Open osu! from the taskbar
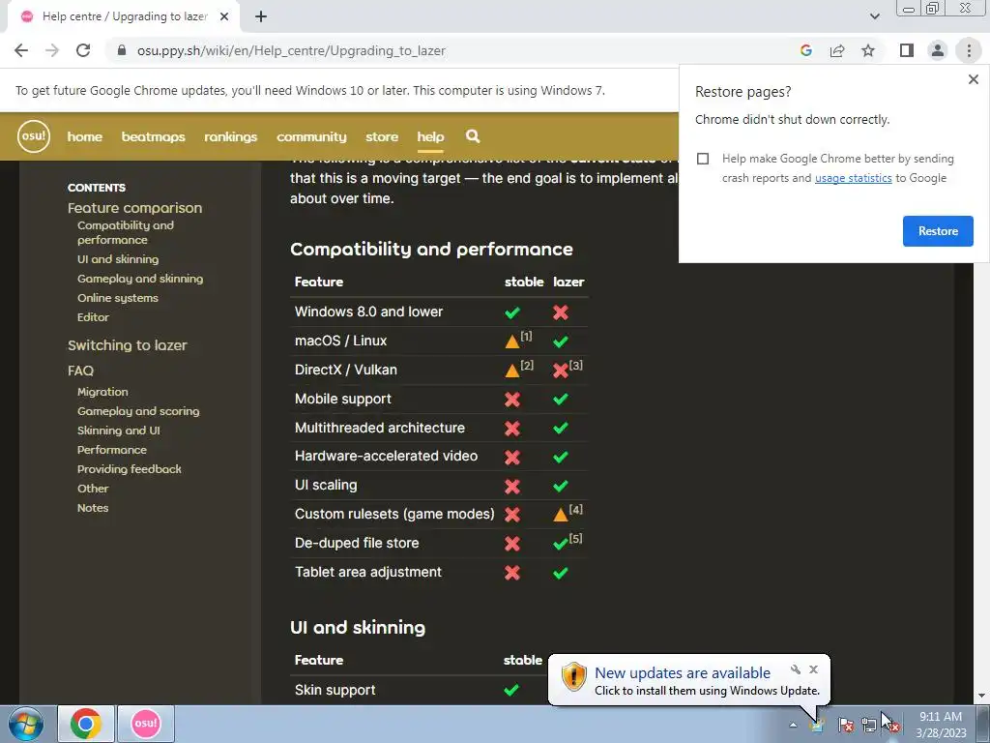The width and height of the screenshot is (990, 743). (x=146, y=724)
